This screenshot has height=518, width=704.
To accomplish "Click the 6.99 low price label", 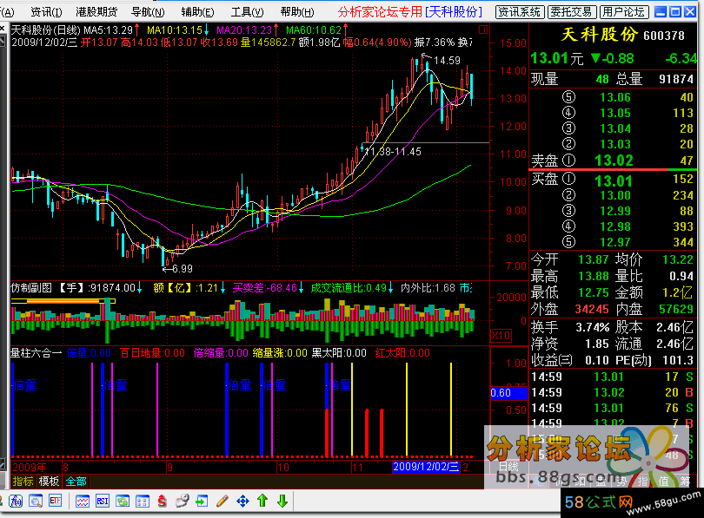I will click(183, 268).
